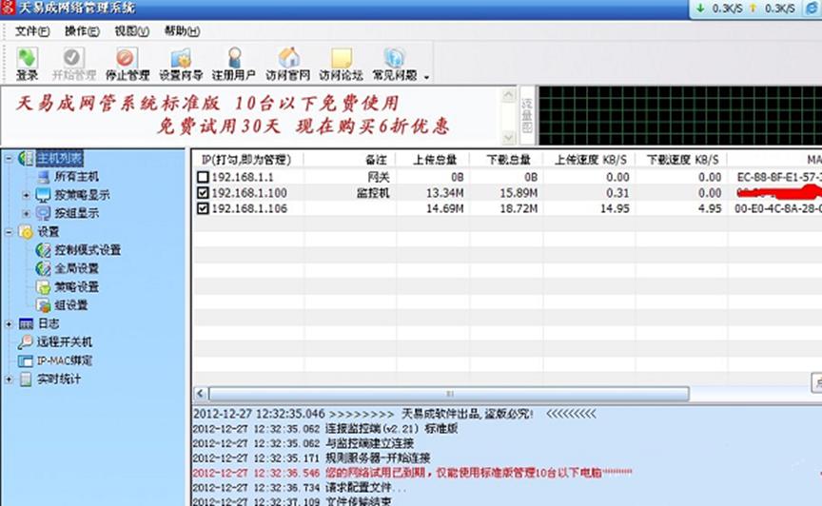Click the 开始管理 toolbar icon

(72, 58)
